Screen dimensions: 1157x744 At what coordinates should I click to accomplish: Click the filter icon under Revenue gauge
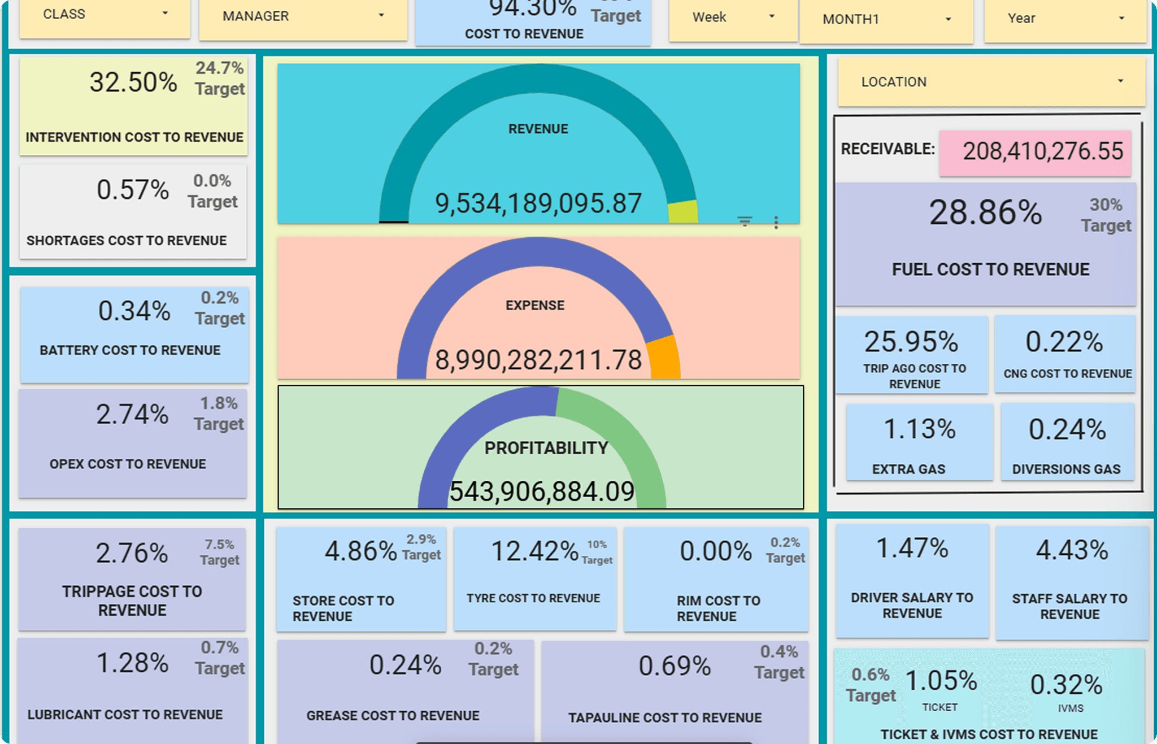click(745, 221)
